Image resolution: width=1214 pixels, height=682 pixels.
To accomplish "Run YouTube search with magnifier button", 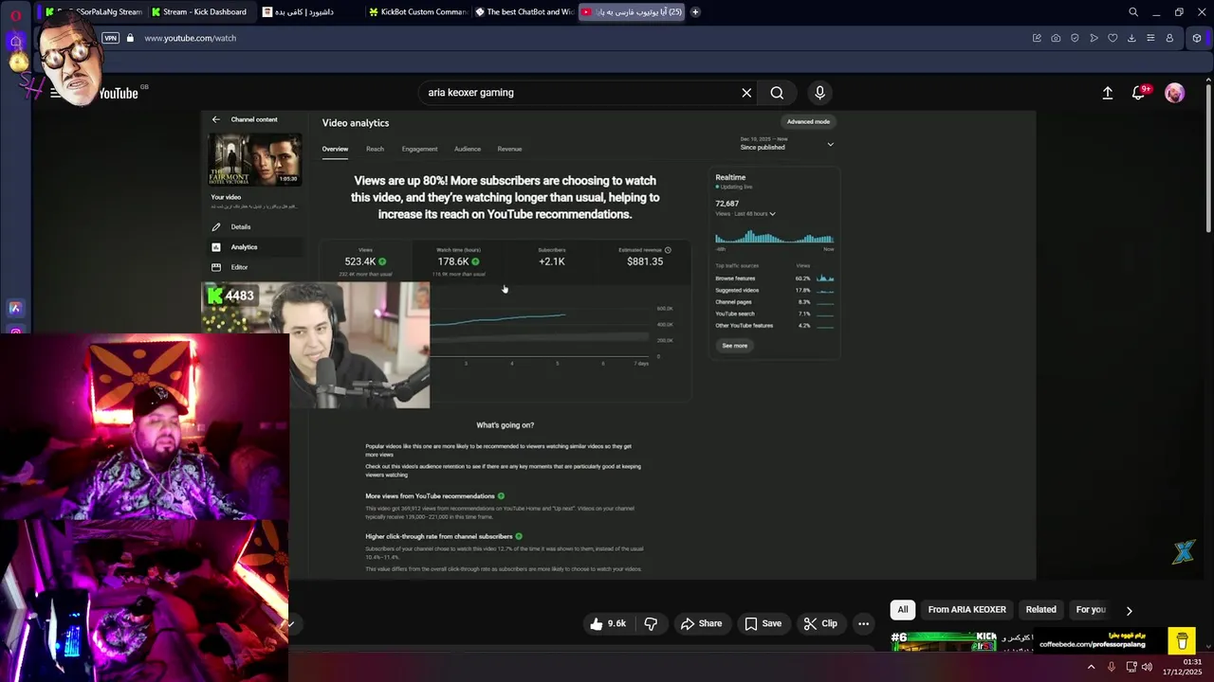I will (x=777, y=93).
